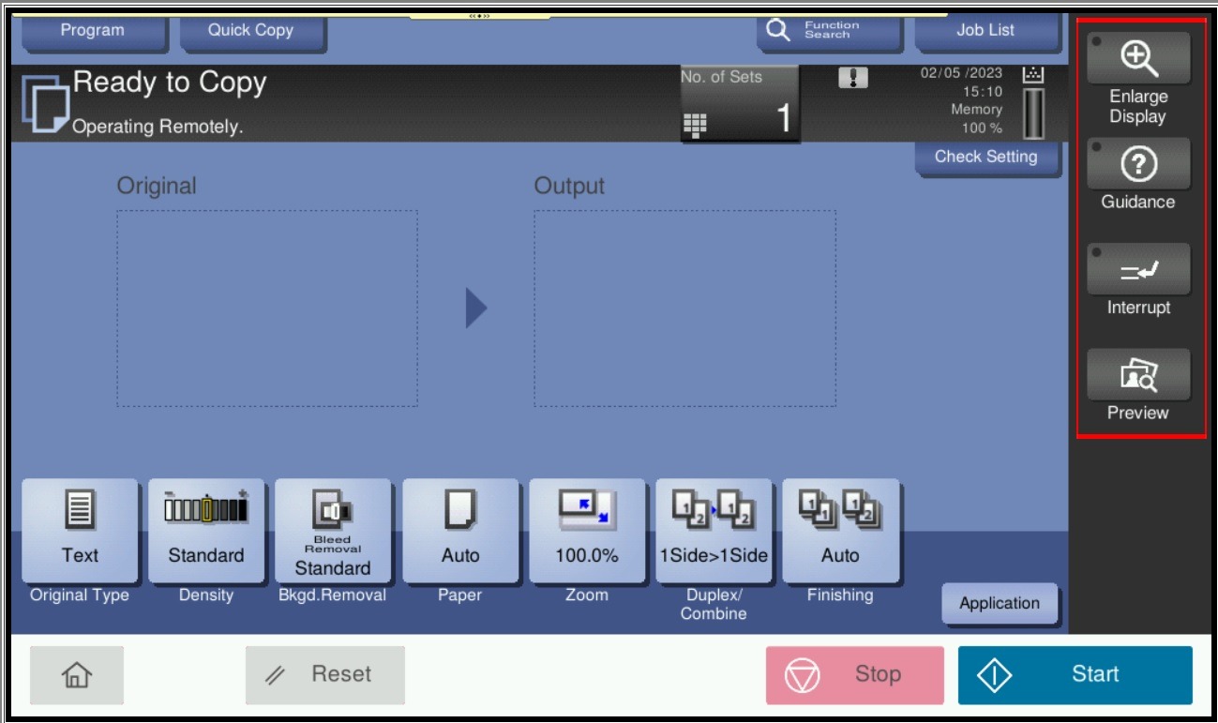Image resolution: width=1218 pixels, height=723 pixels.
Task: Open the Density Standard setting
Action: pos(206,531)
